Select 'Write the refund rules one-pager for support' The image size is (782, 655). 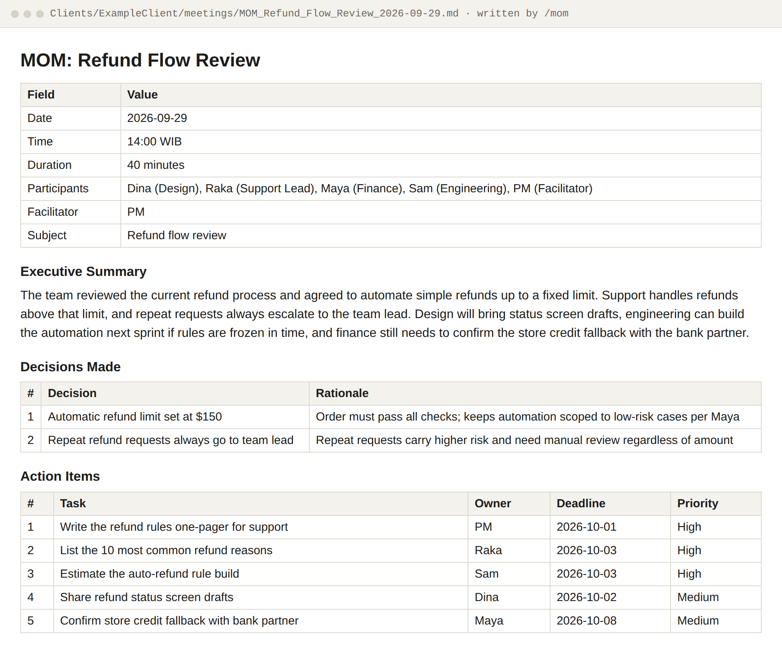click(174, 527)
